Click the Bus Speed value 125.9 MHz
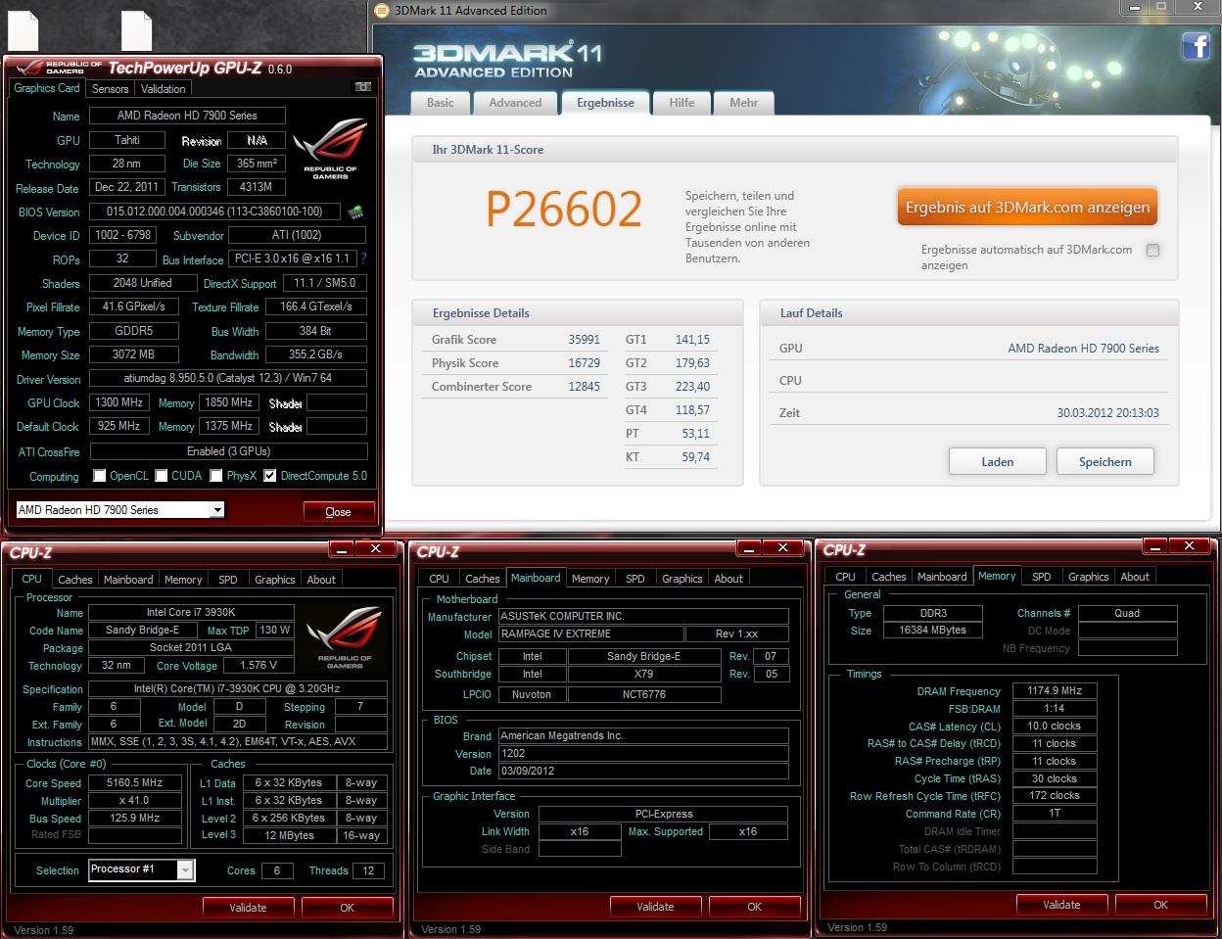The height and width of the screenshot is (939, 1222). [x=134, y=819]
